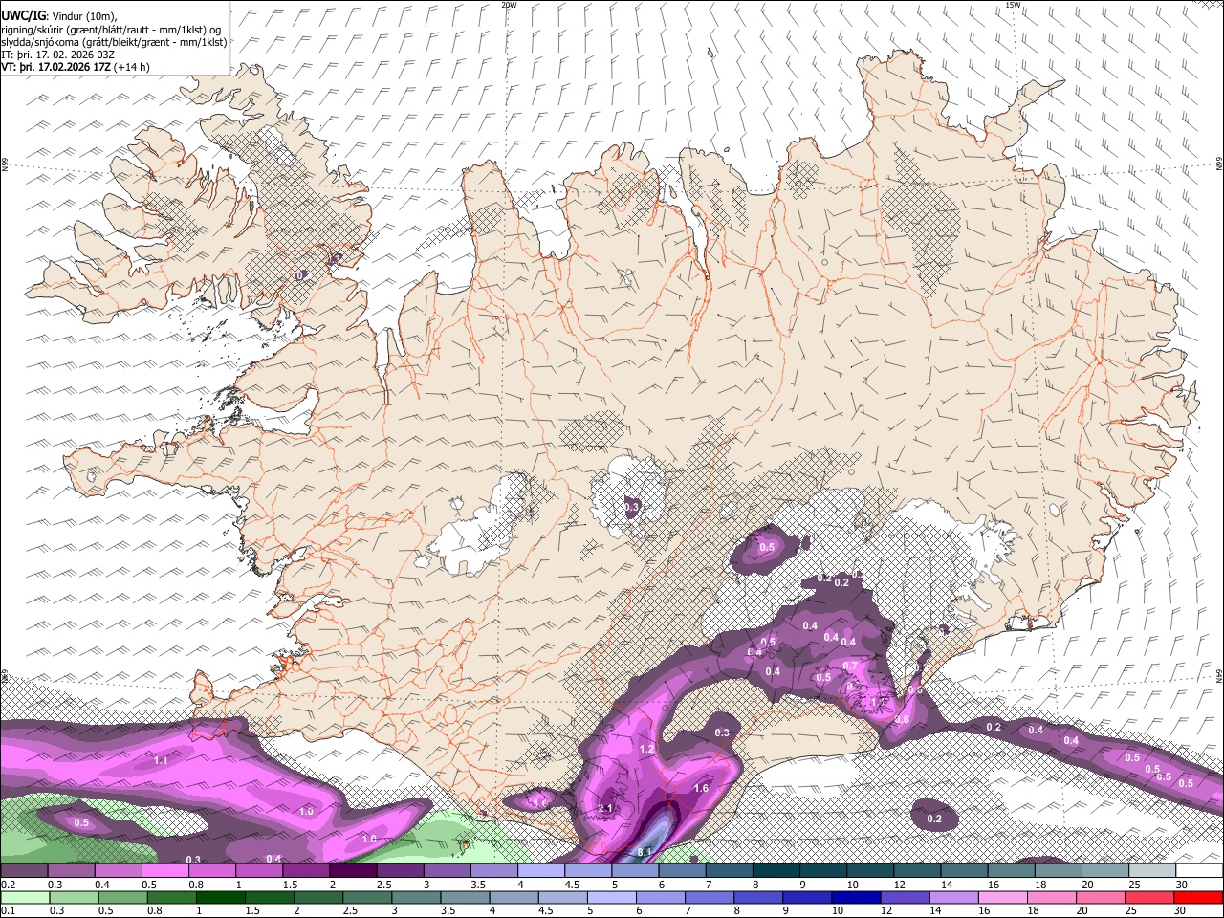Click the palest green swatch above 0.1
Screen dimensions: 1224x918
pyautogui.click(x=25, y=897)
